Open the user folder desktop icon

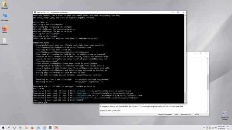5,5
